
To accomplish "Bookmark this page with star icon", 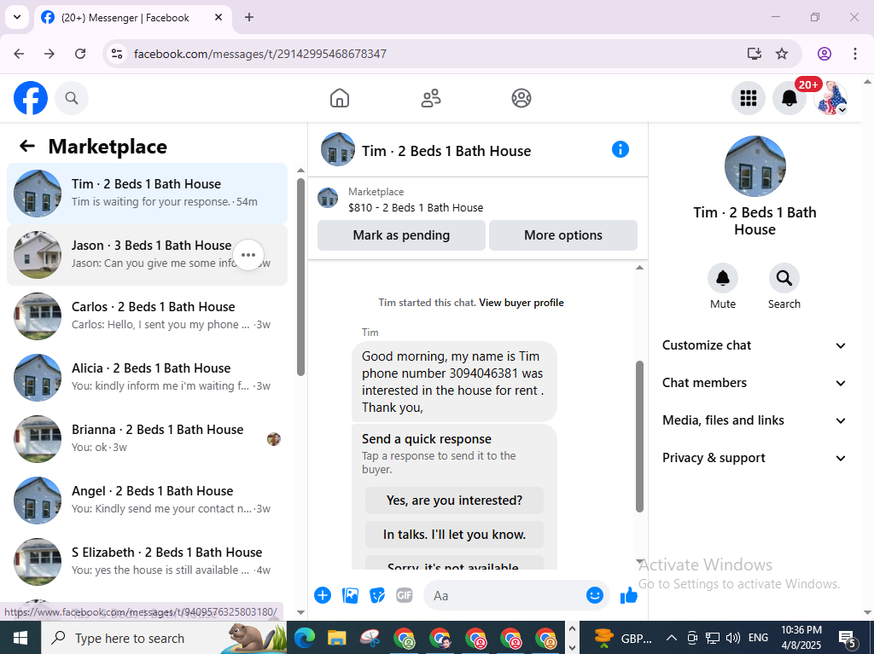I will tap(782, 54).
